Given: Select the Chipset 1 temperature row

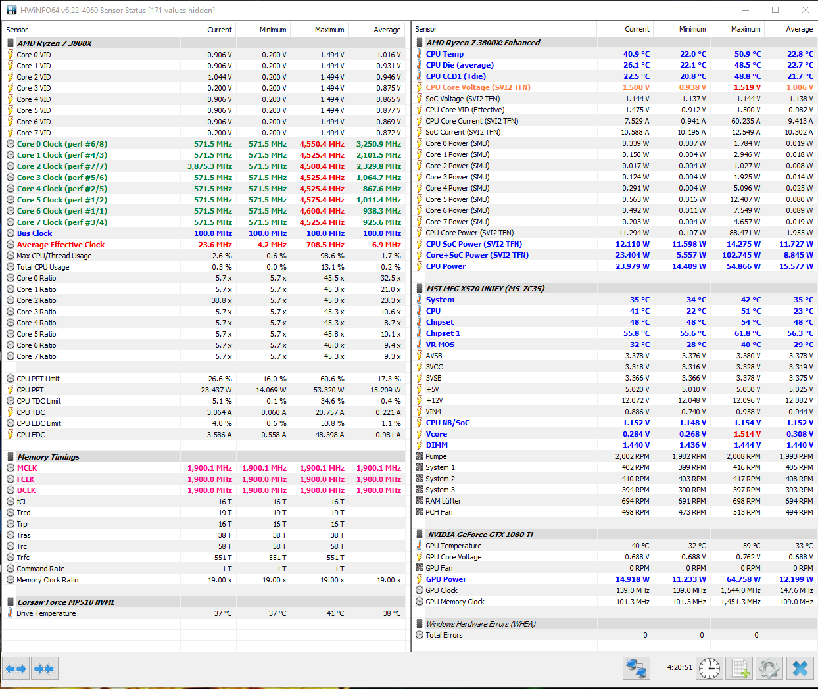Looking at the screenshot, I should tap(614, 333).
